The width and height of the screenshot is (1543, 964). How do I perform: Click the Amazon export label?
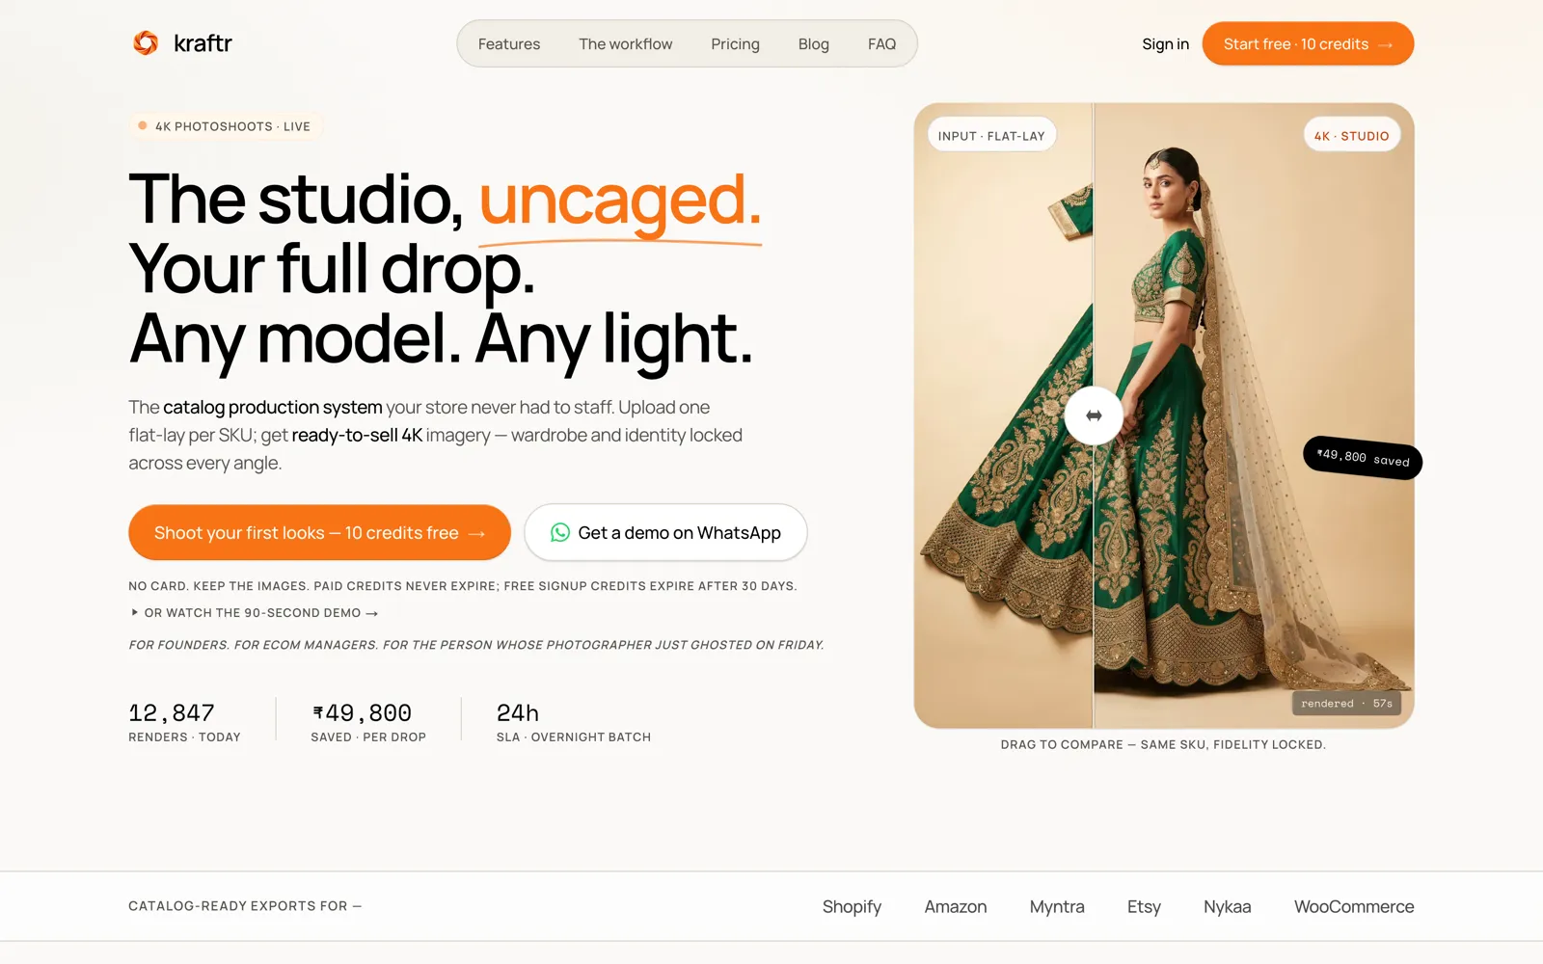click(955, 906)
